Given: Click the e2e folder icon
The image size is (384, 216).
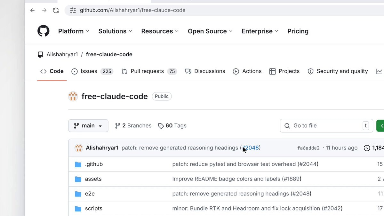Looking at the screenshot, I should 78,194.
